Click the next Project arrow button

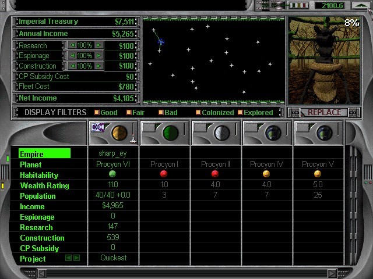click(76, 258)
